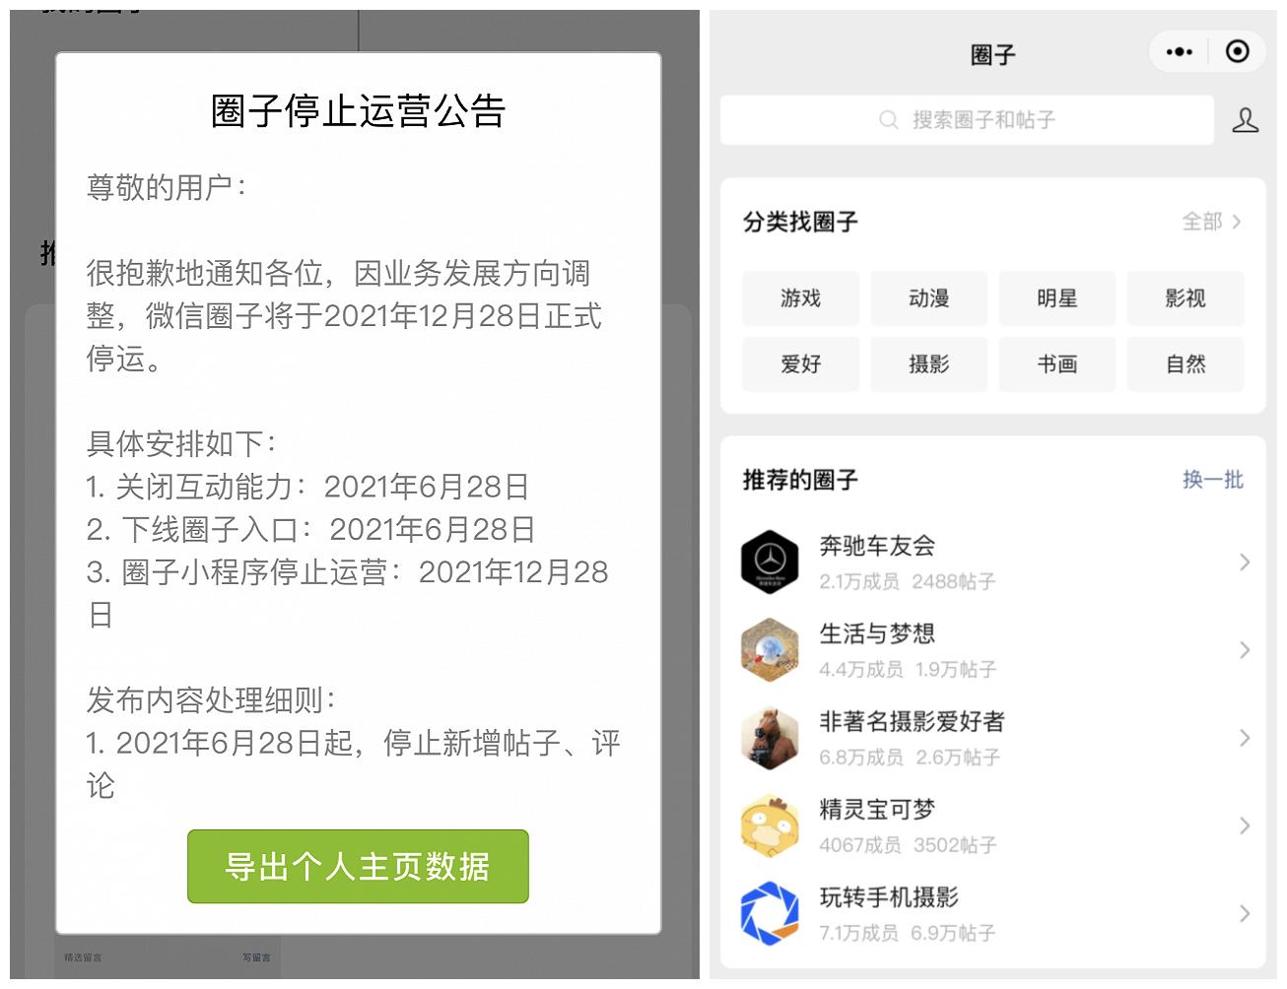Click the 具体安排如下 line in notice
This screenshot has width=1287, height=989.
pyautogui.click(x=181, y=443)
